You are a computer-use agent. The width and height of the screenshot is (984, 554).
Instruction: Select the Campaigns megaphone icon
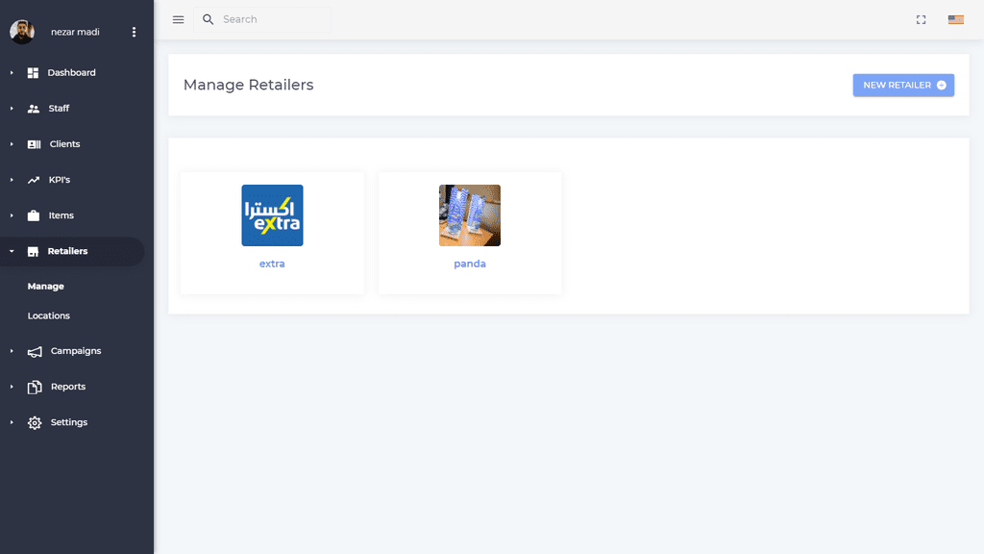tap(35, 352)
